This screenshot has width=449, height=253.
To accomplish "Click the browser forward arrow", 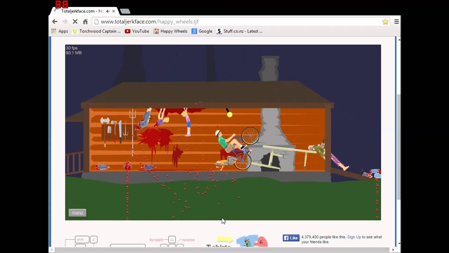I will click(x=65, y=21).
